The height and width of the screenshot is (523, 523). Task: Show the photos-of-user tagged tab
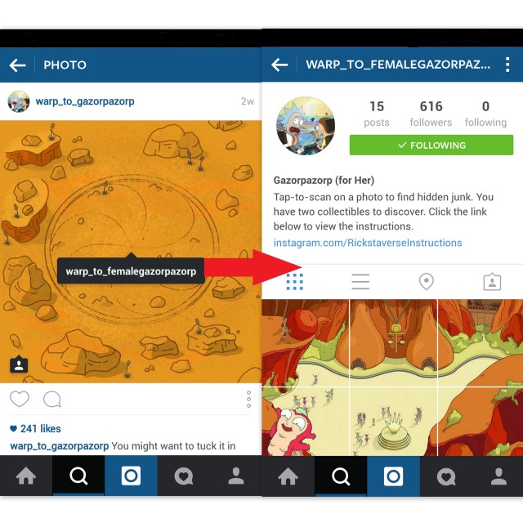[x=492, y=282]
